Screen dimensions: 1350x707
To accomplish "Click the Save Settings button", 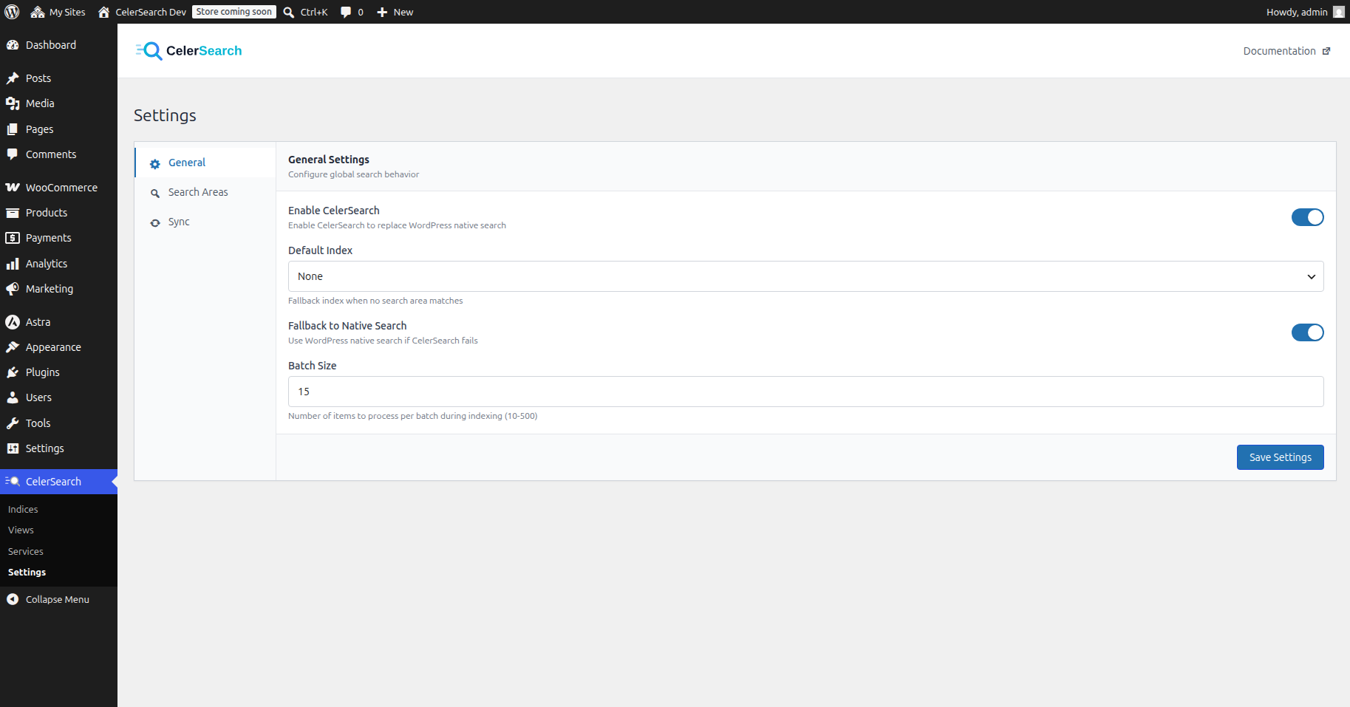I will point(1280,457).
